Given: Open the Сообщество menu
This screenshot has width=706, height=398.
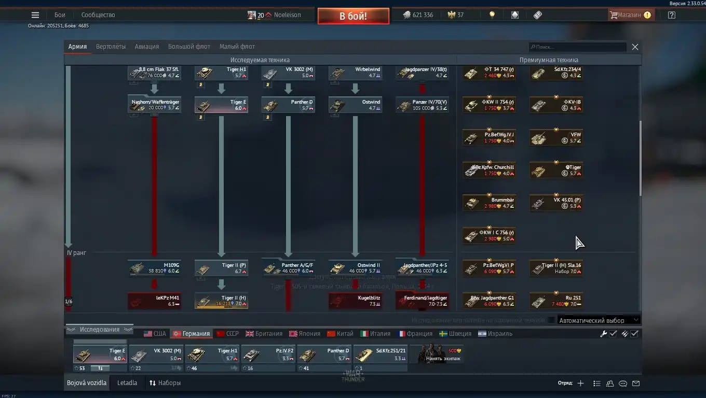Looking at the screenshot, I should pos(98,15).
